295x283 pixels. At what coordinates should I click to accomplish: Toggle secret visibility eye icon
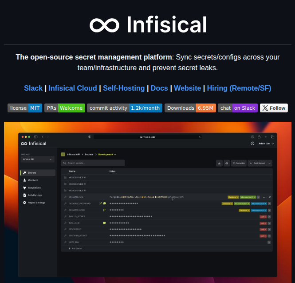227,163
